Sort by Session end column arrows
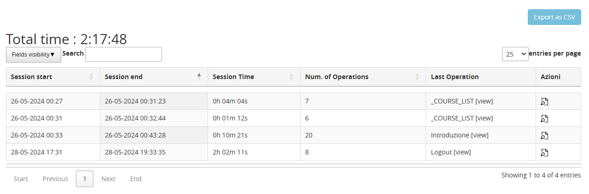 [199, 77]
